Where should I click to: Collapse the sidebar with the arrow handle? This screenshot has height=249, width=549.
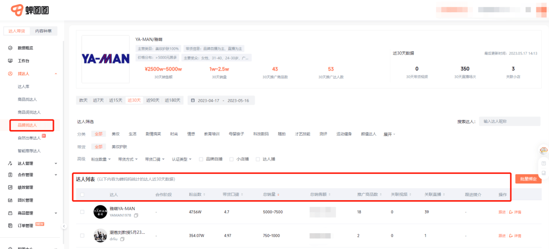[64, 226]
